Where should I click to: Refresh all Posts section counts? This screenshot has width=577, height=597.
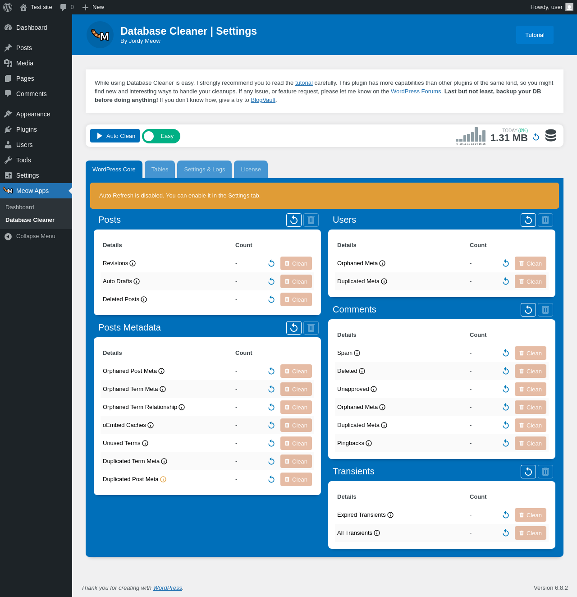pyautogui.click(x=294, y=220)
